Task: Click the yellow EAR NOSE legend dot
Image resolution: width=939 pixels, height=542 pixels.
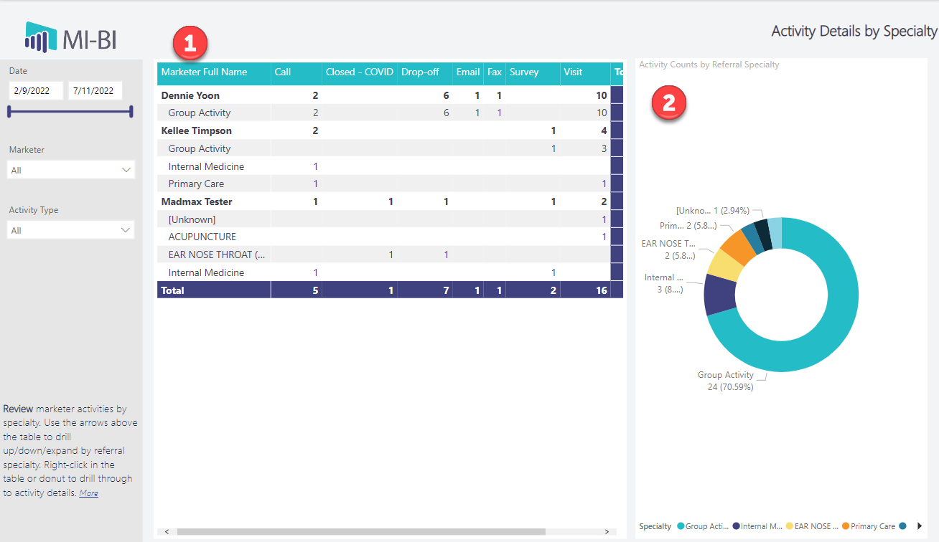Action: [788, 526]
